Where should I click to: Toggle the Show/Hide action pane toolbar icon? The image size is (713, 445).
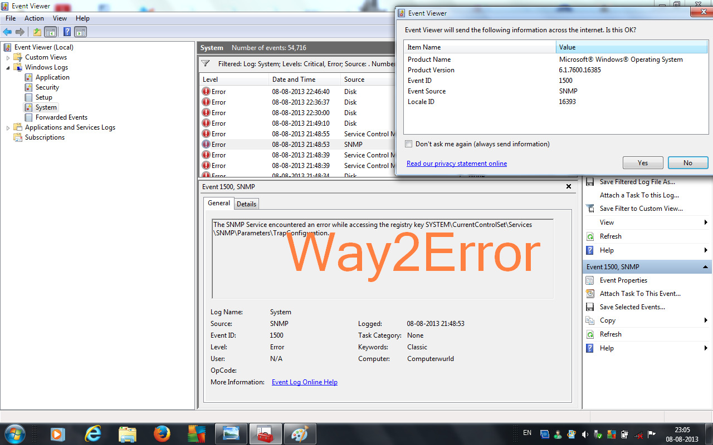coord(80,32)
